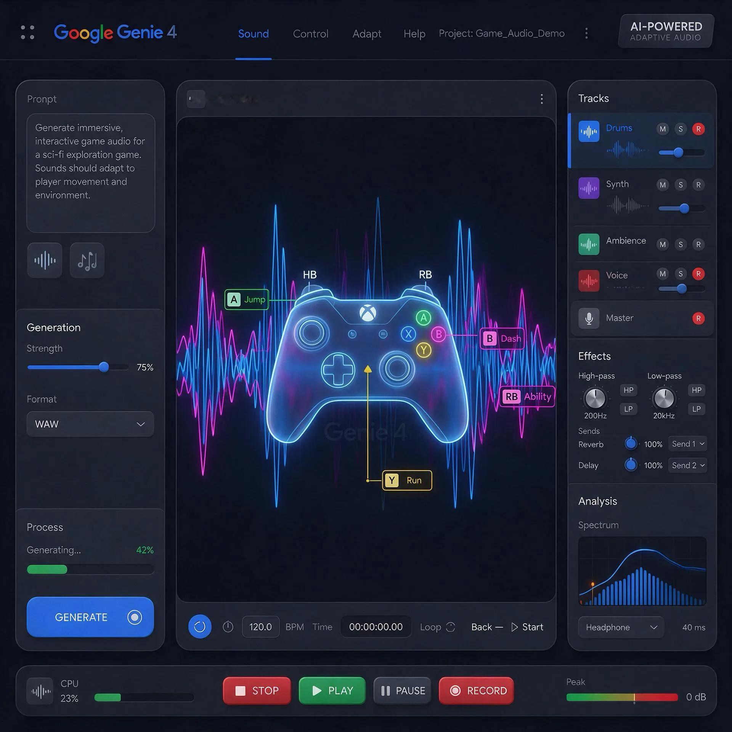Expand the Headphone output dropdown

click(x=621, y=627)
